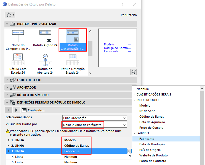Select the Rótulo Alçado 24 label type

[45, 38]
